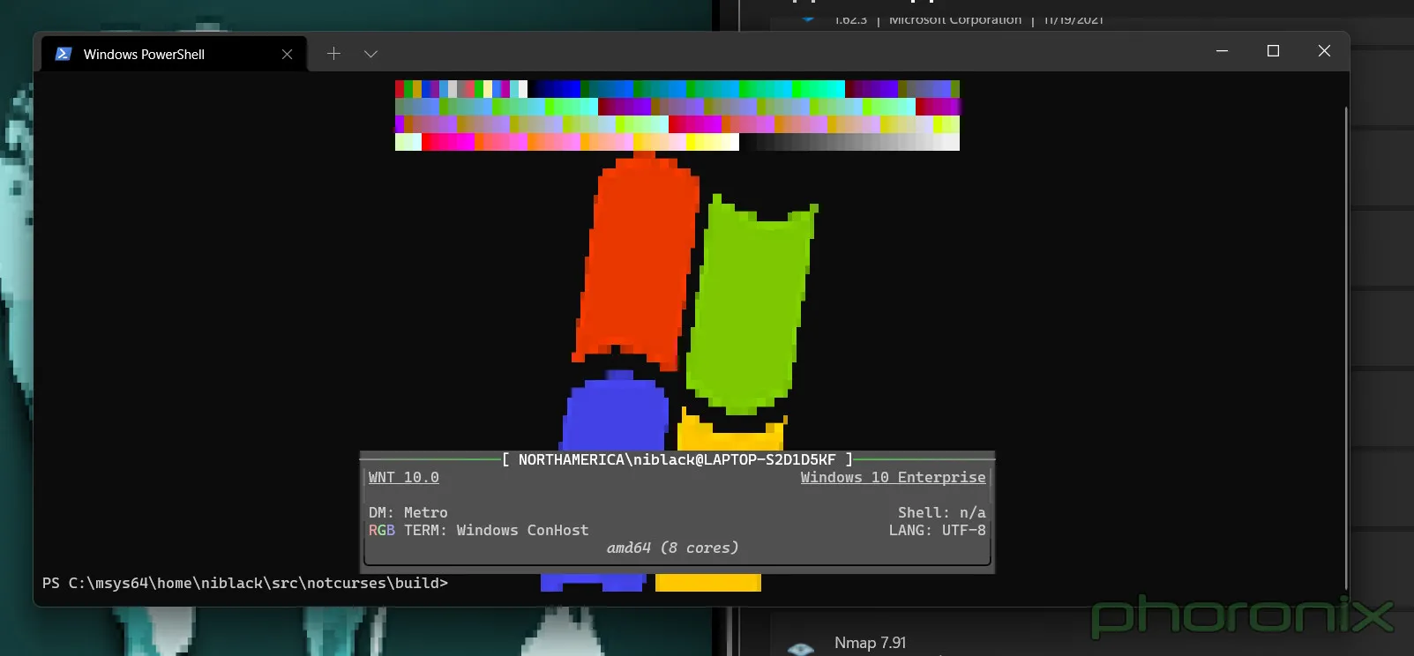Click the Nmap 7.91 entry in background window
The width and height of the screenshot is (1414, 656).
click(x=870, y=643)
